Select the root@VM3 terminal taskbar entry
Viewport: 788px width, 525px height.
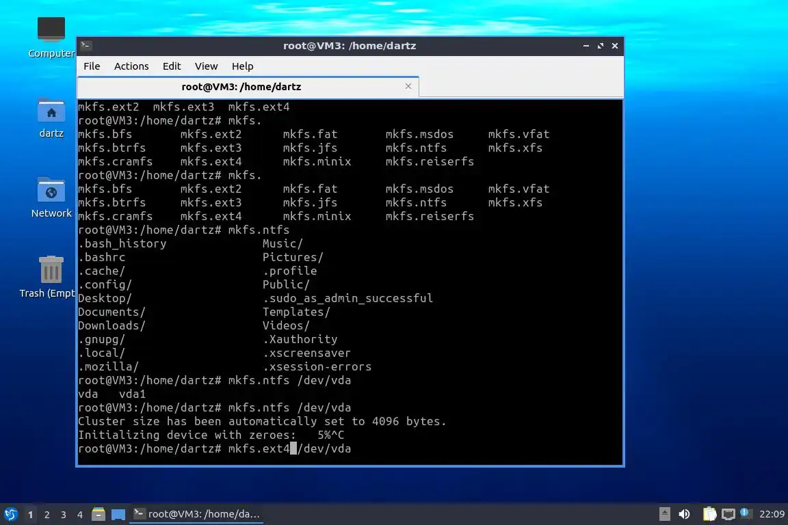click(x=196, y=514)
